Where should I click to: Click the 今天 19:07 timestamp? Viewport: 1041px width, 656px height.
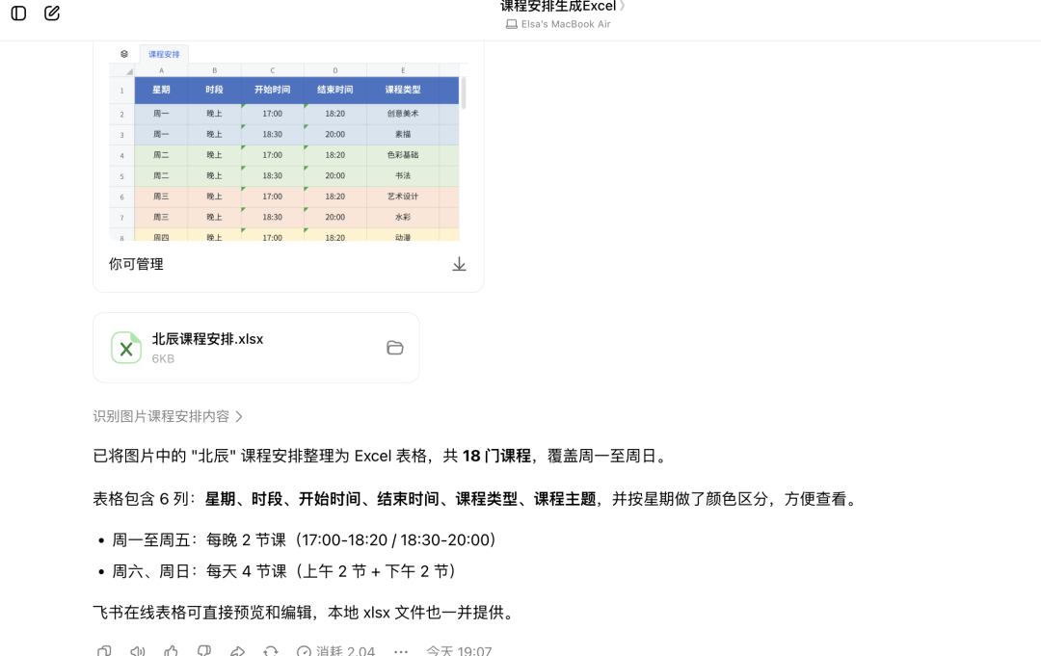[459, 650]
